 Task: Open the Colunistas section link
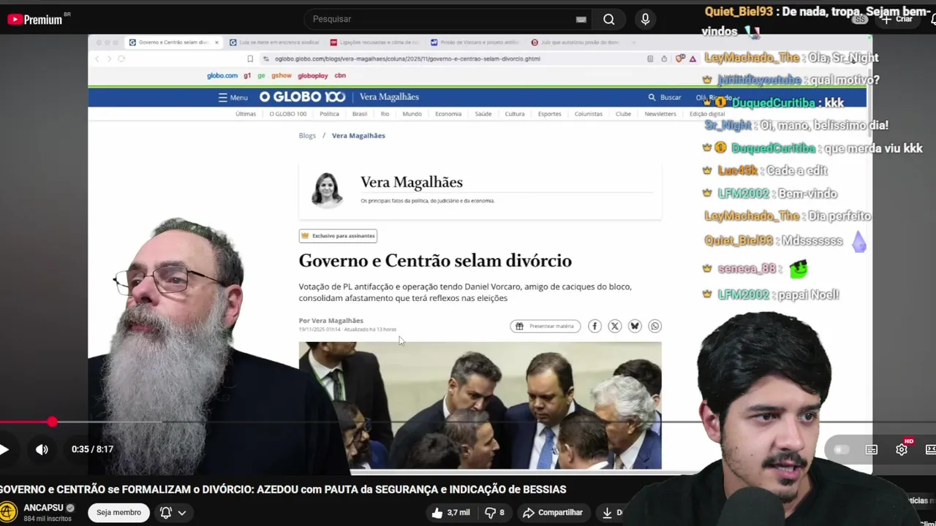[x=588, y=114]
